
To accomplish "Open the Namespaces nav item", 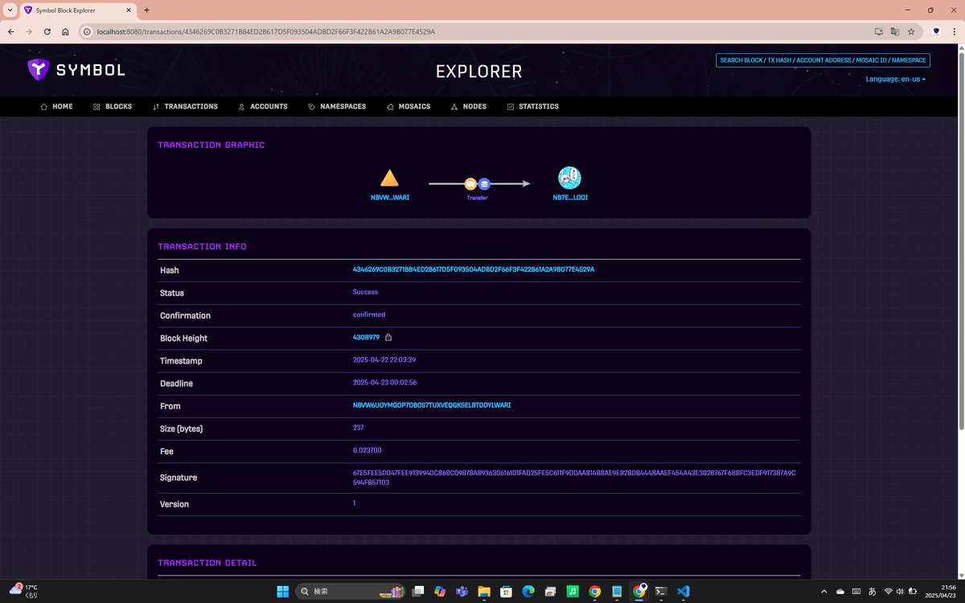I will 337,106.
